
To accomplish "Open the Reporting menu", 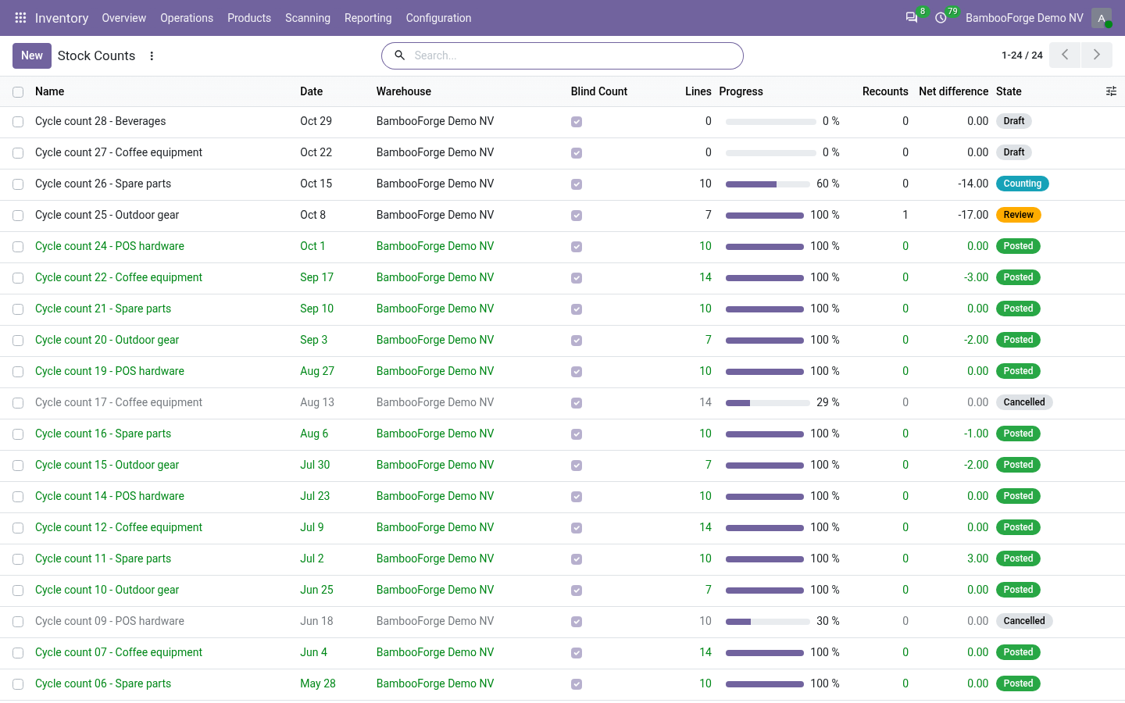I will 368,17.
